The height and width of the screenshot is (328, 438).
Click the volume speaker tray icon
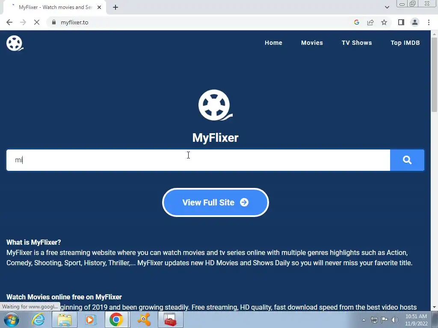(395, 320)
